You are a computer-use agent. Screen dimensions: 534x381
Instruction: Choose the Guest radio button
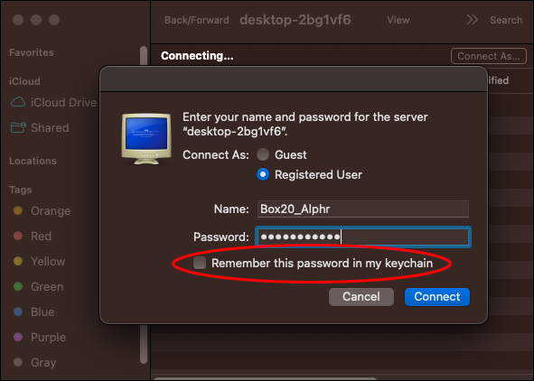263,154
